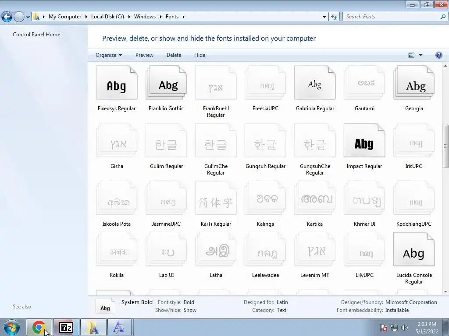Open 7-Zip from the taskbar
The image size is (449, 336).
pyautogui.click(x=66, y=327)
